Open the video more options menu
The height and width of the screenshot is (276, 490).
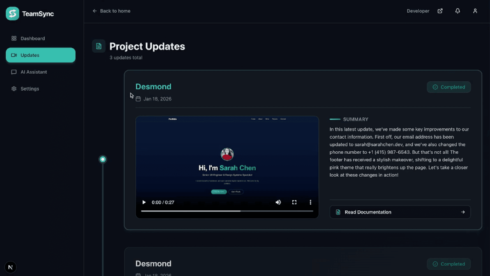coord(310,202)
